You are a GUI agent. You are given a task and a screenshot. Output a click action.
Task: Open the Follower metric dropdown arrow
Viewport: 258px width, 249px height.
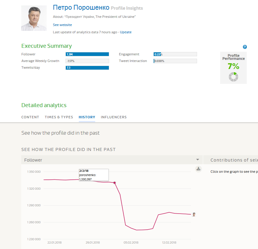pos(198,160)
